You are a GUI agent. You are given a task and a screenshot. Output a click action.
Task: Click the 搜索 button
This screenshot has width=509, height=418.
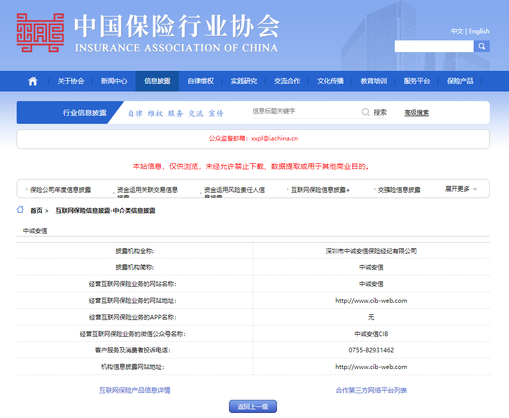click(380, 112)
